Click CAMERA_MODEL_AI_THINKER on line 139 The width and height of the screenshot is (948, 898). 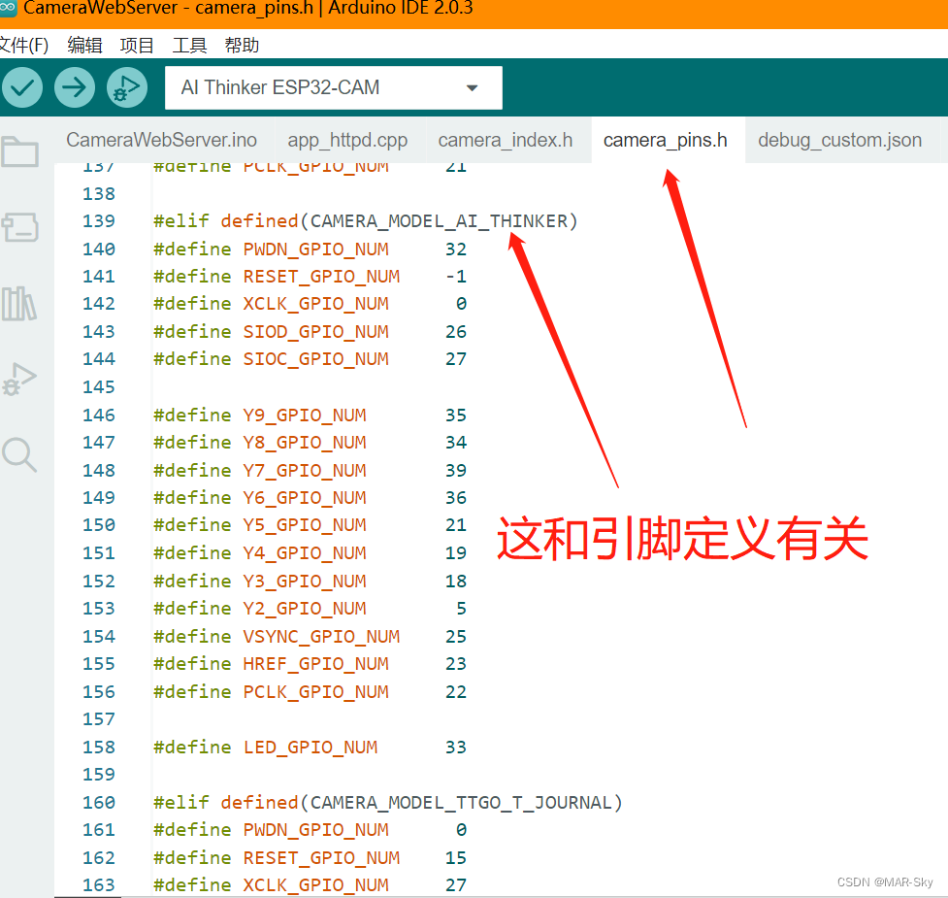tap(439, 221)
